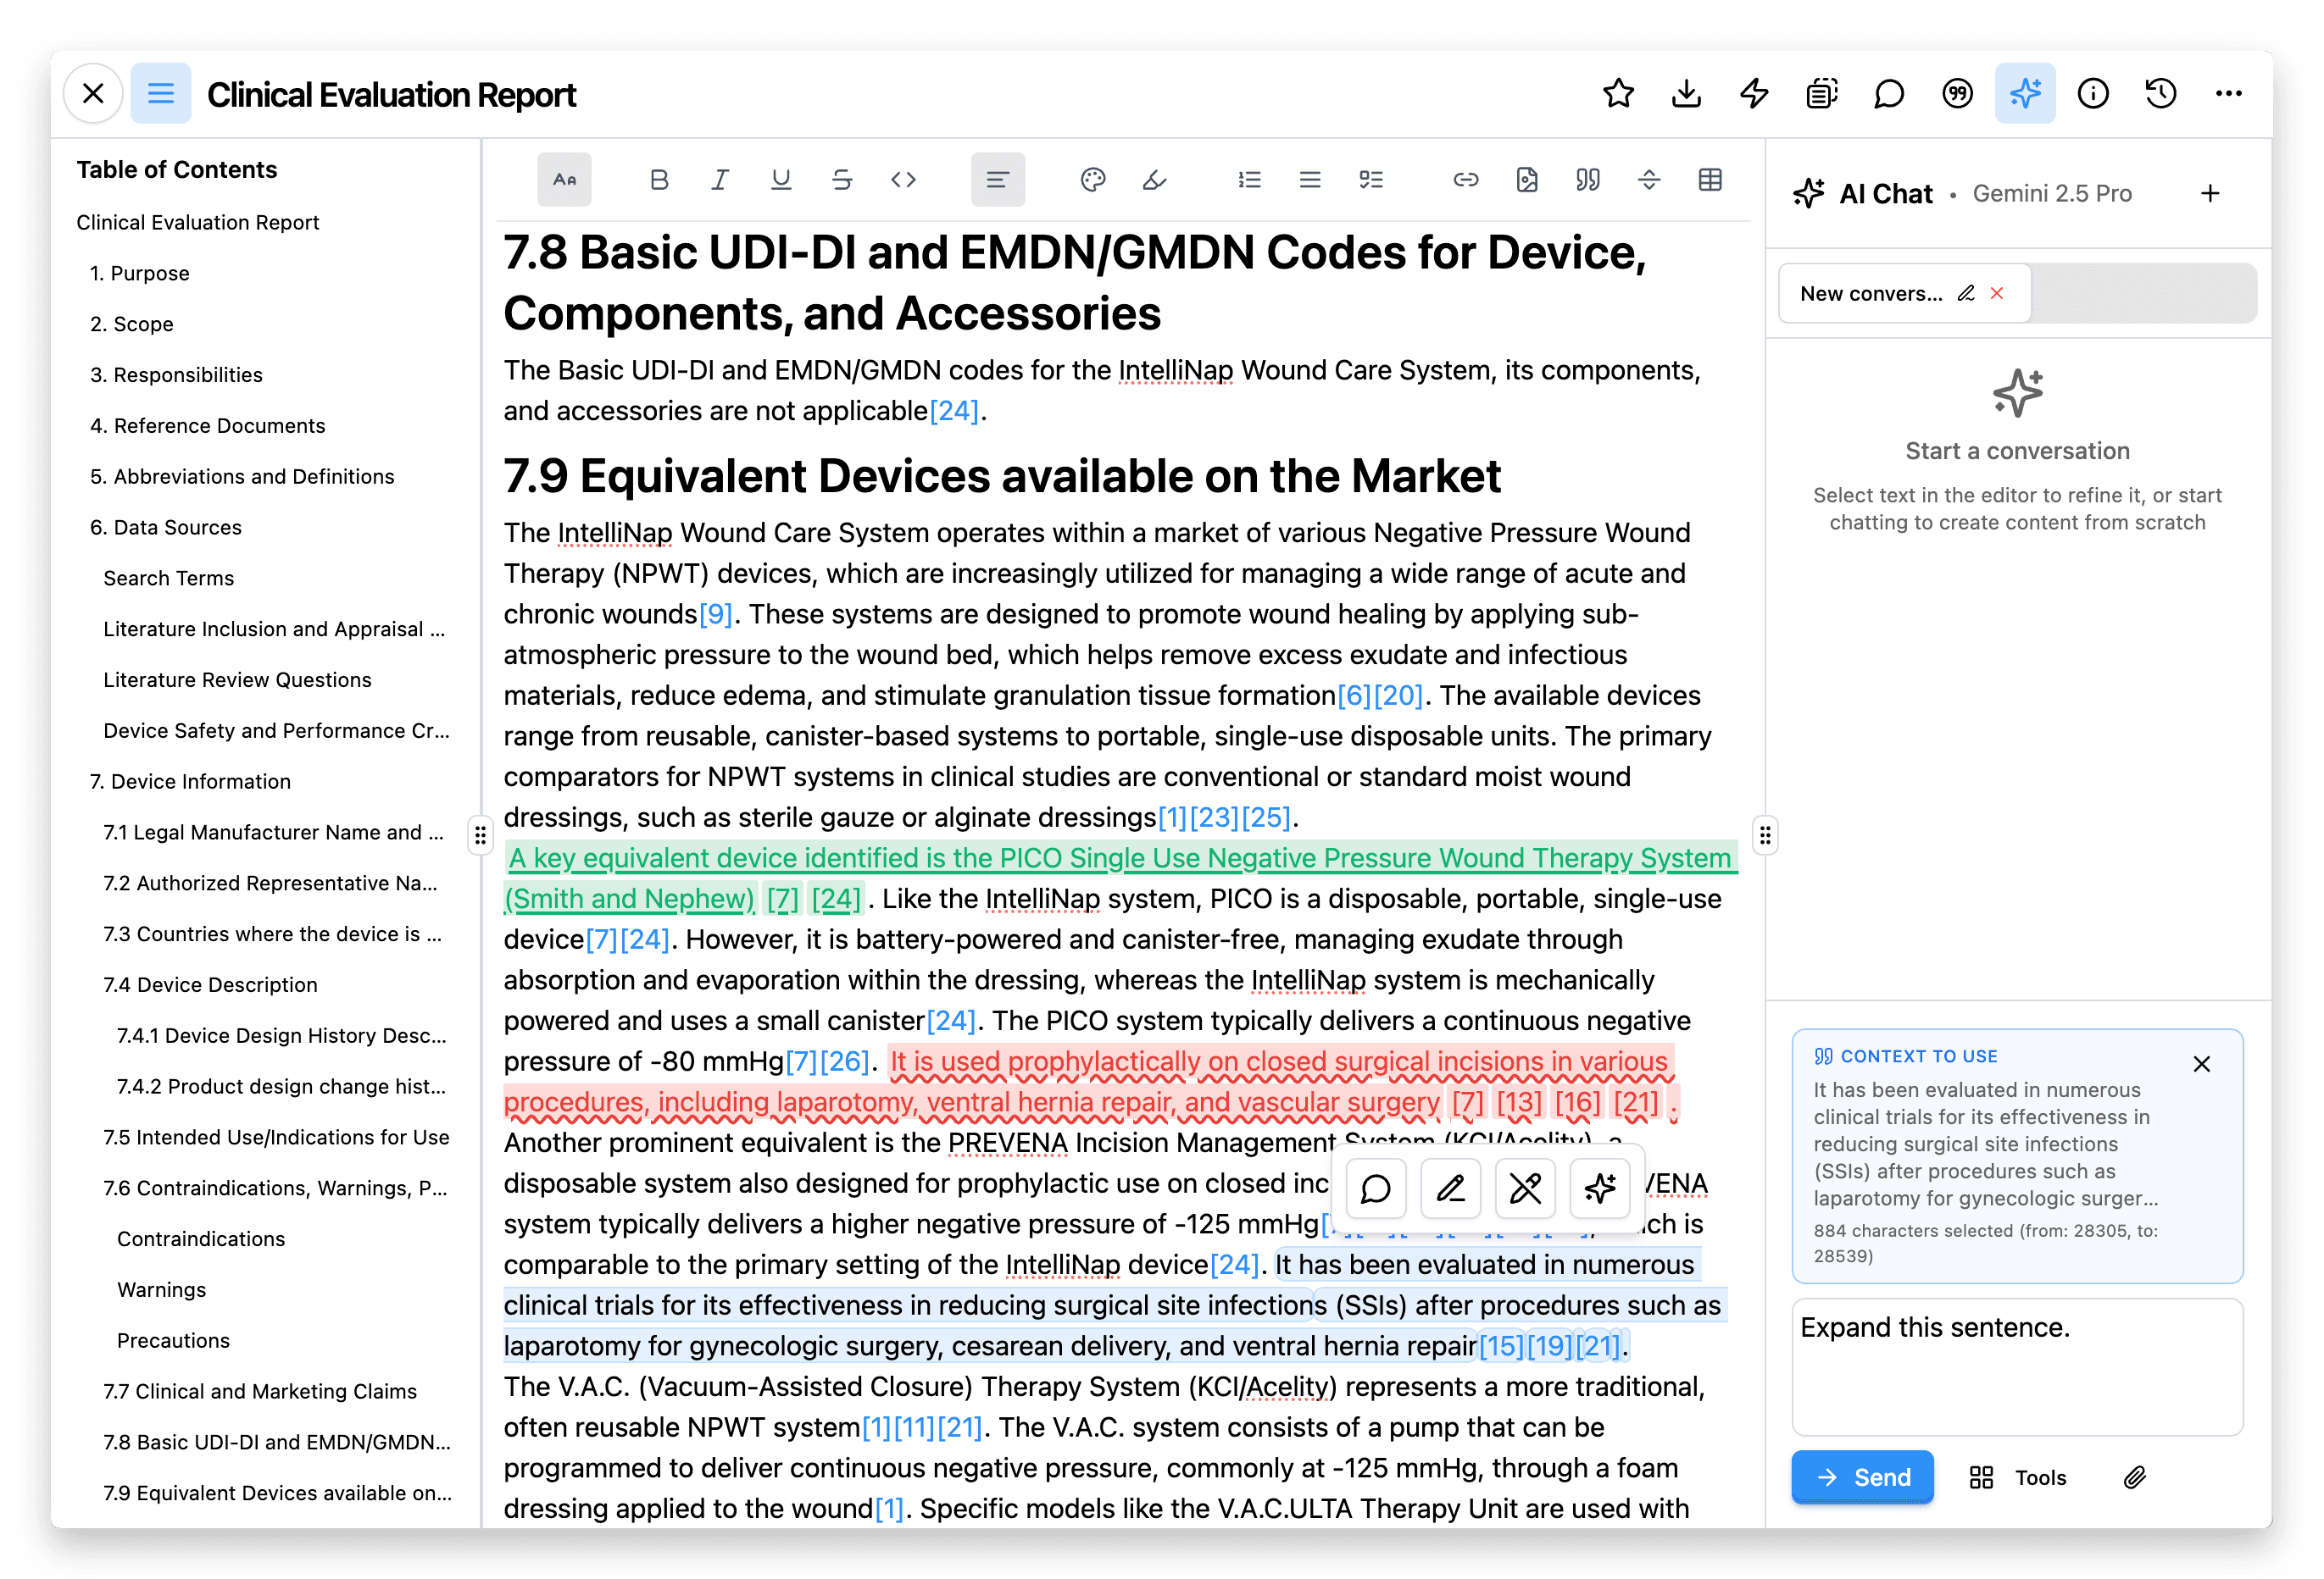Viewport: 2324px width, 1579px height.
Task: Open the text style Aa dropdown
Action: 564,180
